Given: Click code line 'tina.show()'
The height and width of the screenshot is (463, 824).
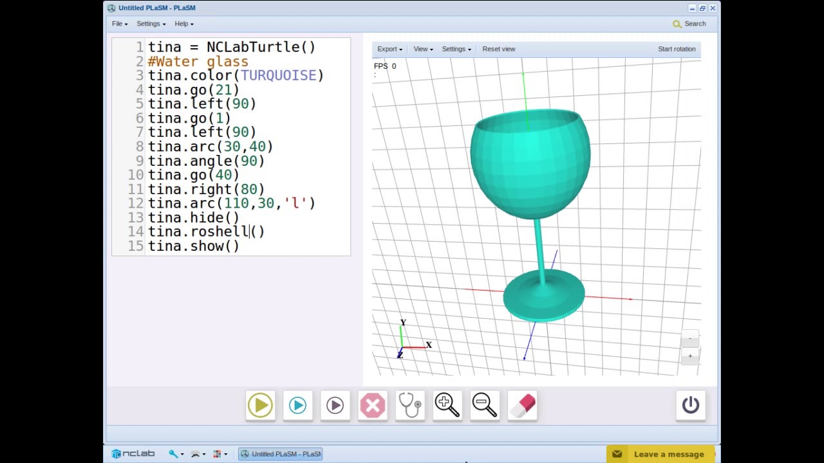Looking at the screenshot, I should pos(194,246).
